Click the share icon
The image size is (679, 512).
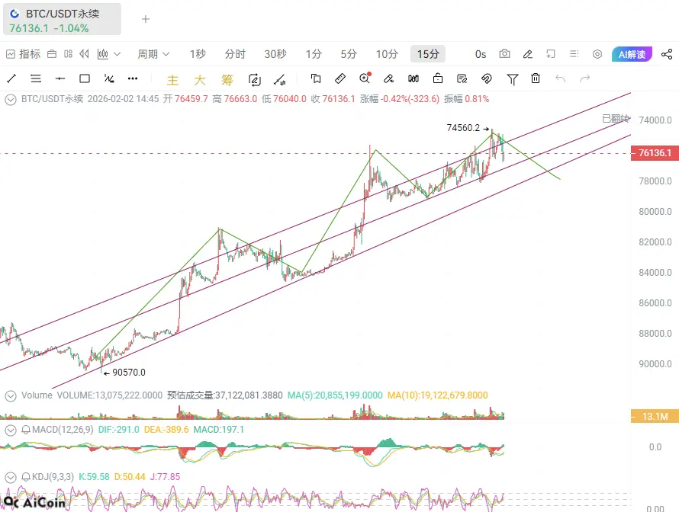pyautogui.click(x=667, y=54)
